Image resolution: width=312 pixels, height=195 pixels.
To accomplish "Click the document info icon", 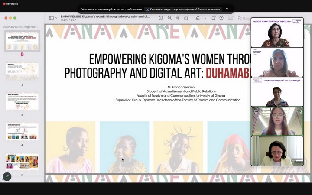I will click(x=161, y=18).
